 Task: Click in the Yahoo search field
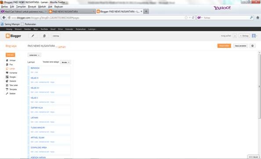coord(225,18)
